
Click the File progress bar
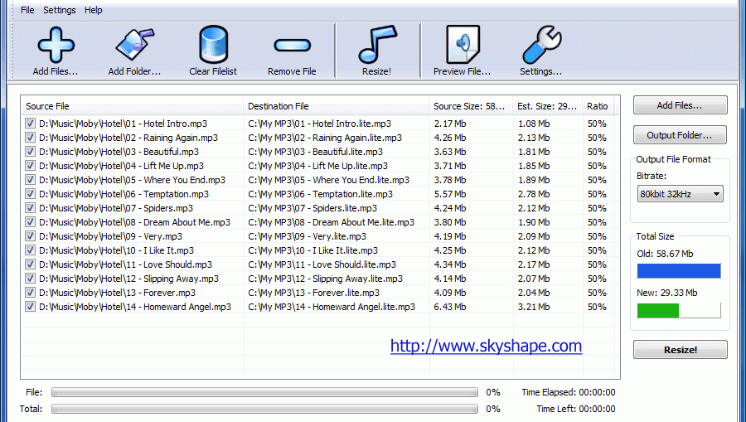[x=264, y=392]
